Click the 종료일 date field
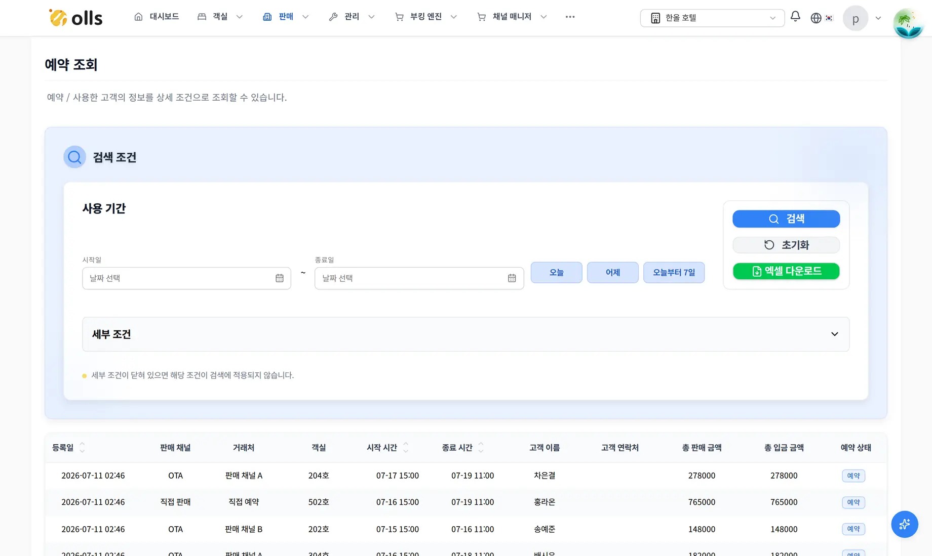This screenshot has width=932, height=556. tap(419, 278)
